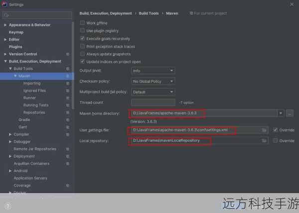The image size is (299, 213).
Task: Open the Output level dropdown
Action: pyautogui.click(x=153, y=71)
